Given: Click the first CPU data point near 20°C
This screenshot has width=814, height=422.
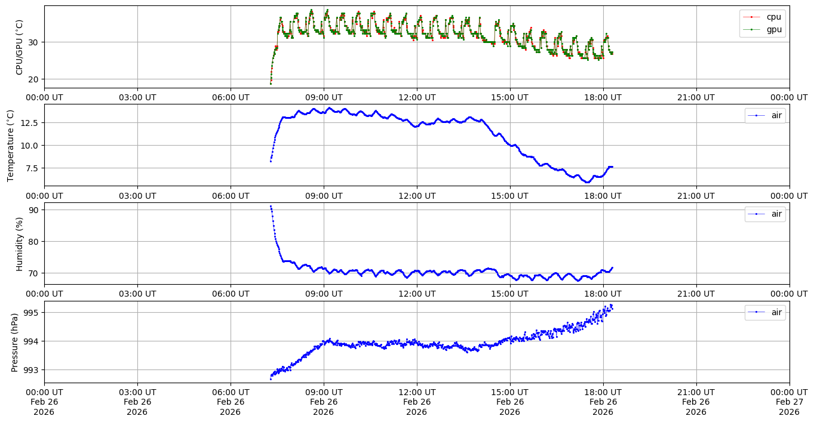Looking at the screenshot, I should (271, 82).
